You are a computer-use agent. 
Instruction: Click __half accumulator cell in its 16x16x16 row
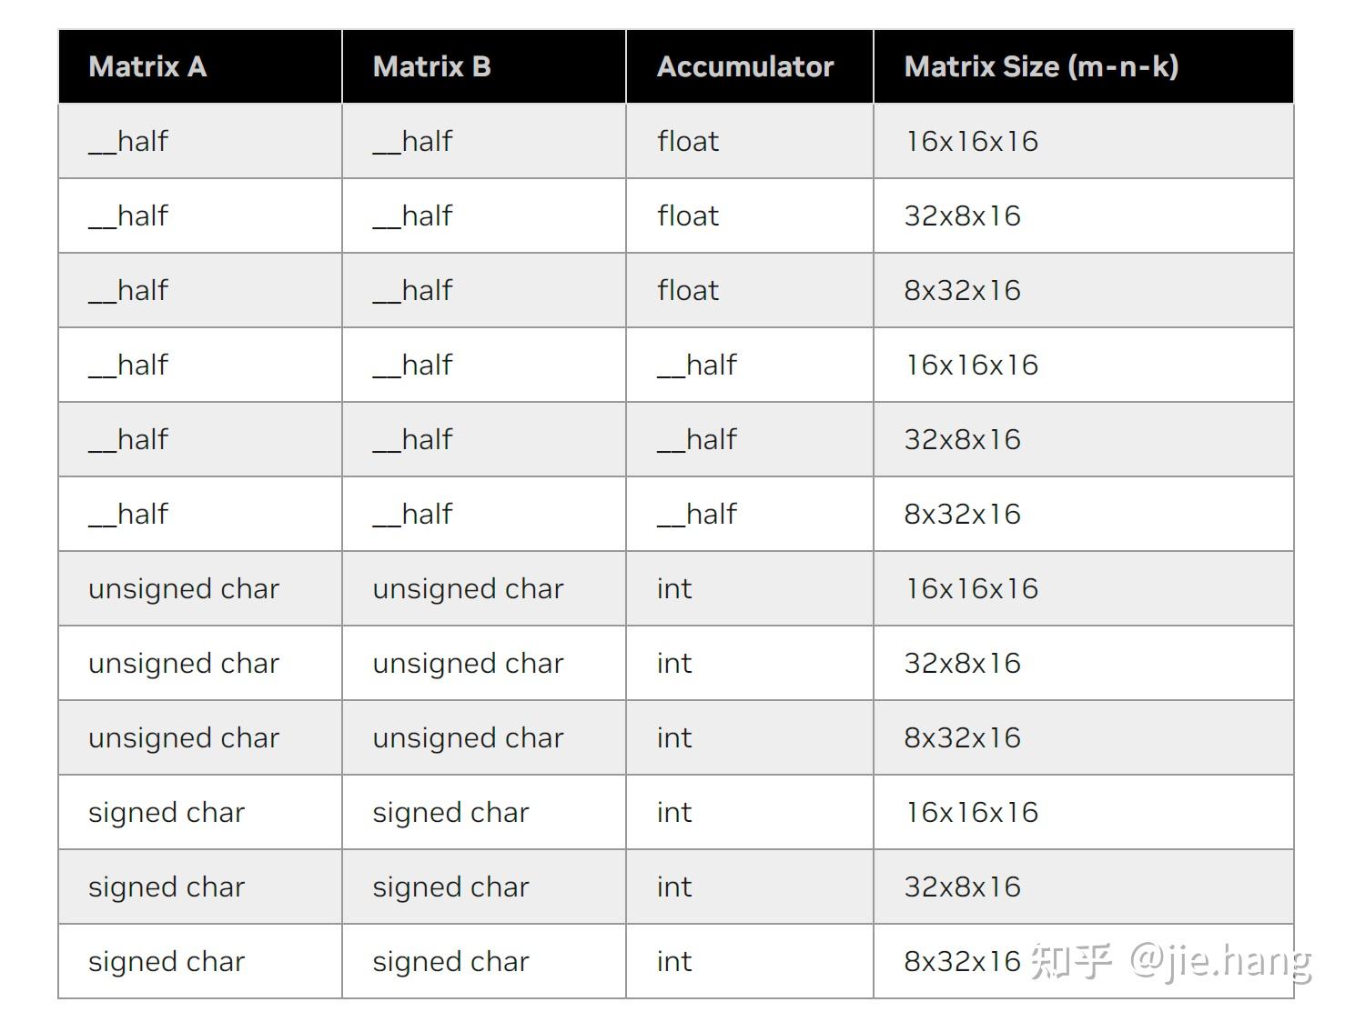coord(697,365)
